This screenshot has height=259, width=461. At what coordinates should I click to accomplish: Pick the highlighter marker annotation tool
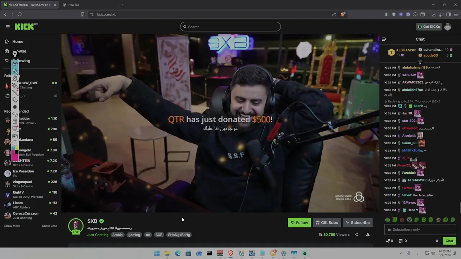(x=15, y=85)
